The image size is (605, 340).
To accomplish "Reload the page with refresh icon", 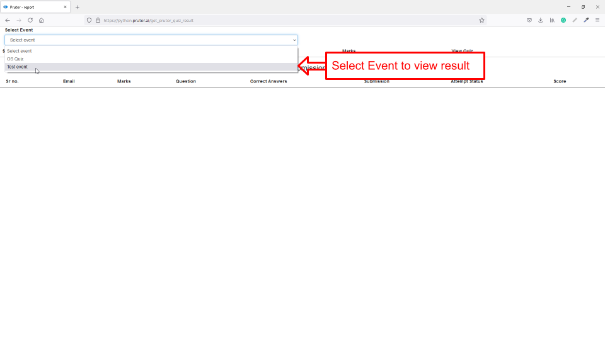I will (30, 20).
